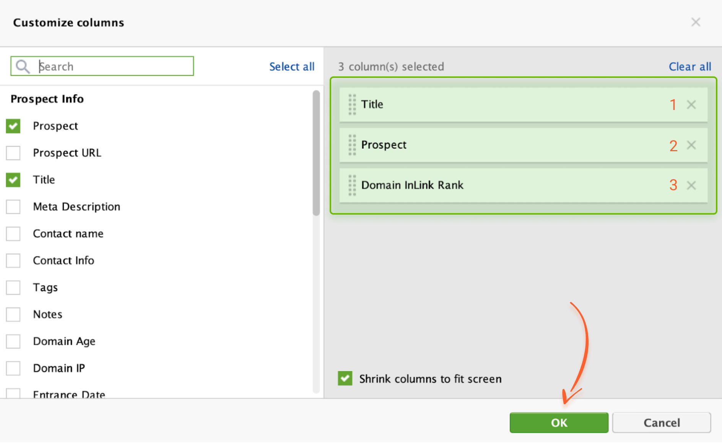Enable the Prospect URL checkbox
This screenshot has height=443, width=722.
[x=13, y=153]
